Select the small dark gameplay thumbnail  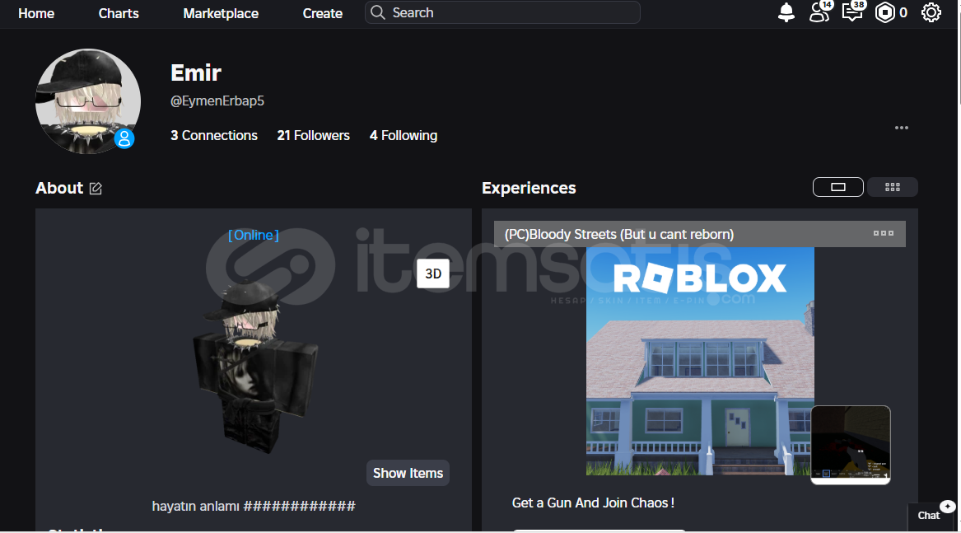pyautogui.click(x=850, y=445)
